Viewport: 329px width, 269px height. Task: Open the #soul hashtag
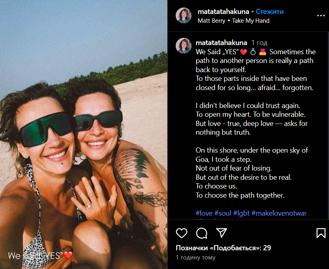[x=223, y=213]
